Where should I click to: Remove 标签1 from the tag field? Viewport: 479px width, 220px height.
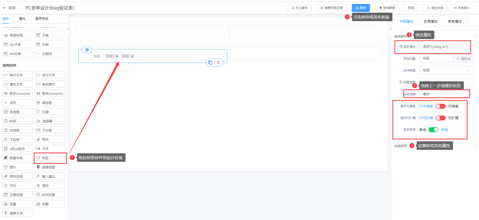pos(117,56)
